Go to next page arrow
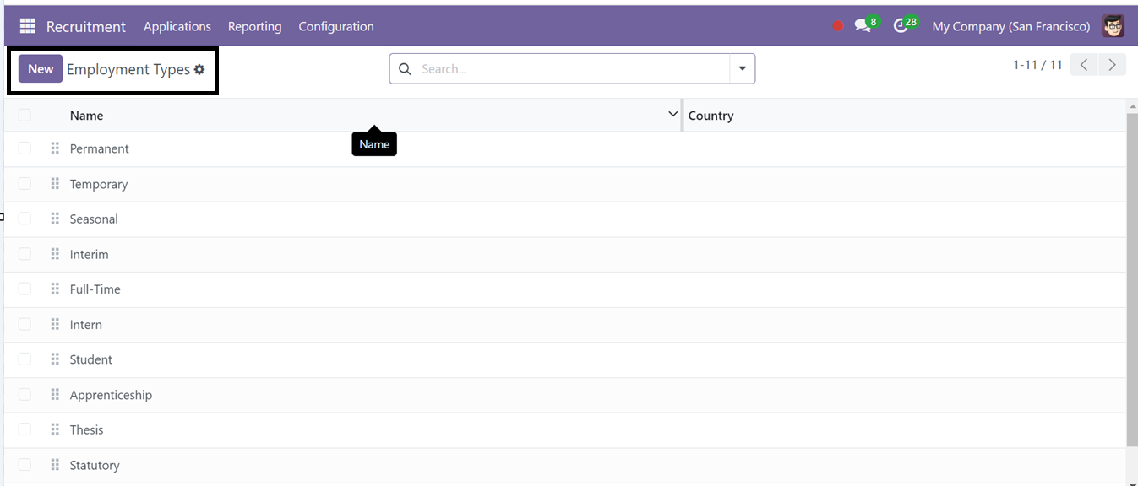Viewport: 1138px width, 486px height. pos(1113,65)
